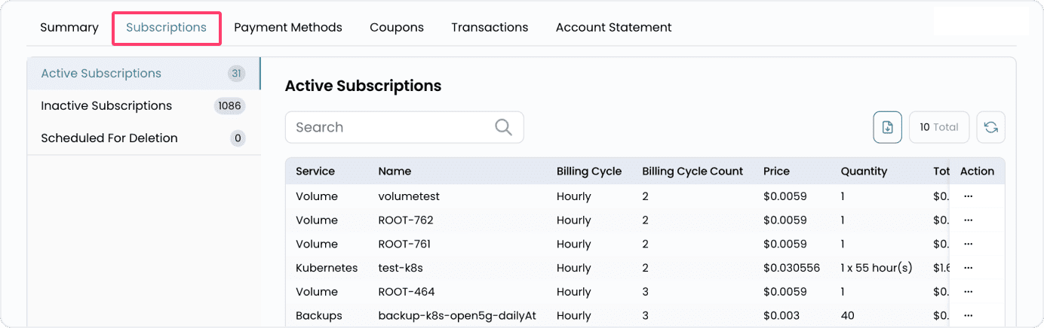1044x328 pixels.
Task: Click the ROOT-762 name cell
Action: click(x=406, y=220)
